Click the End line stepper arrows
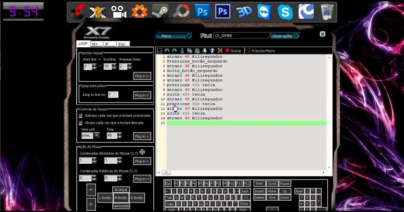The width and height of the screenshot is (404, 212). coord(114,67)
